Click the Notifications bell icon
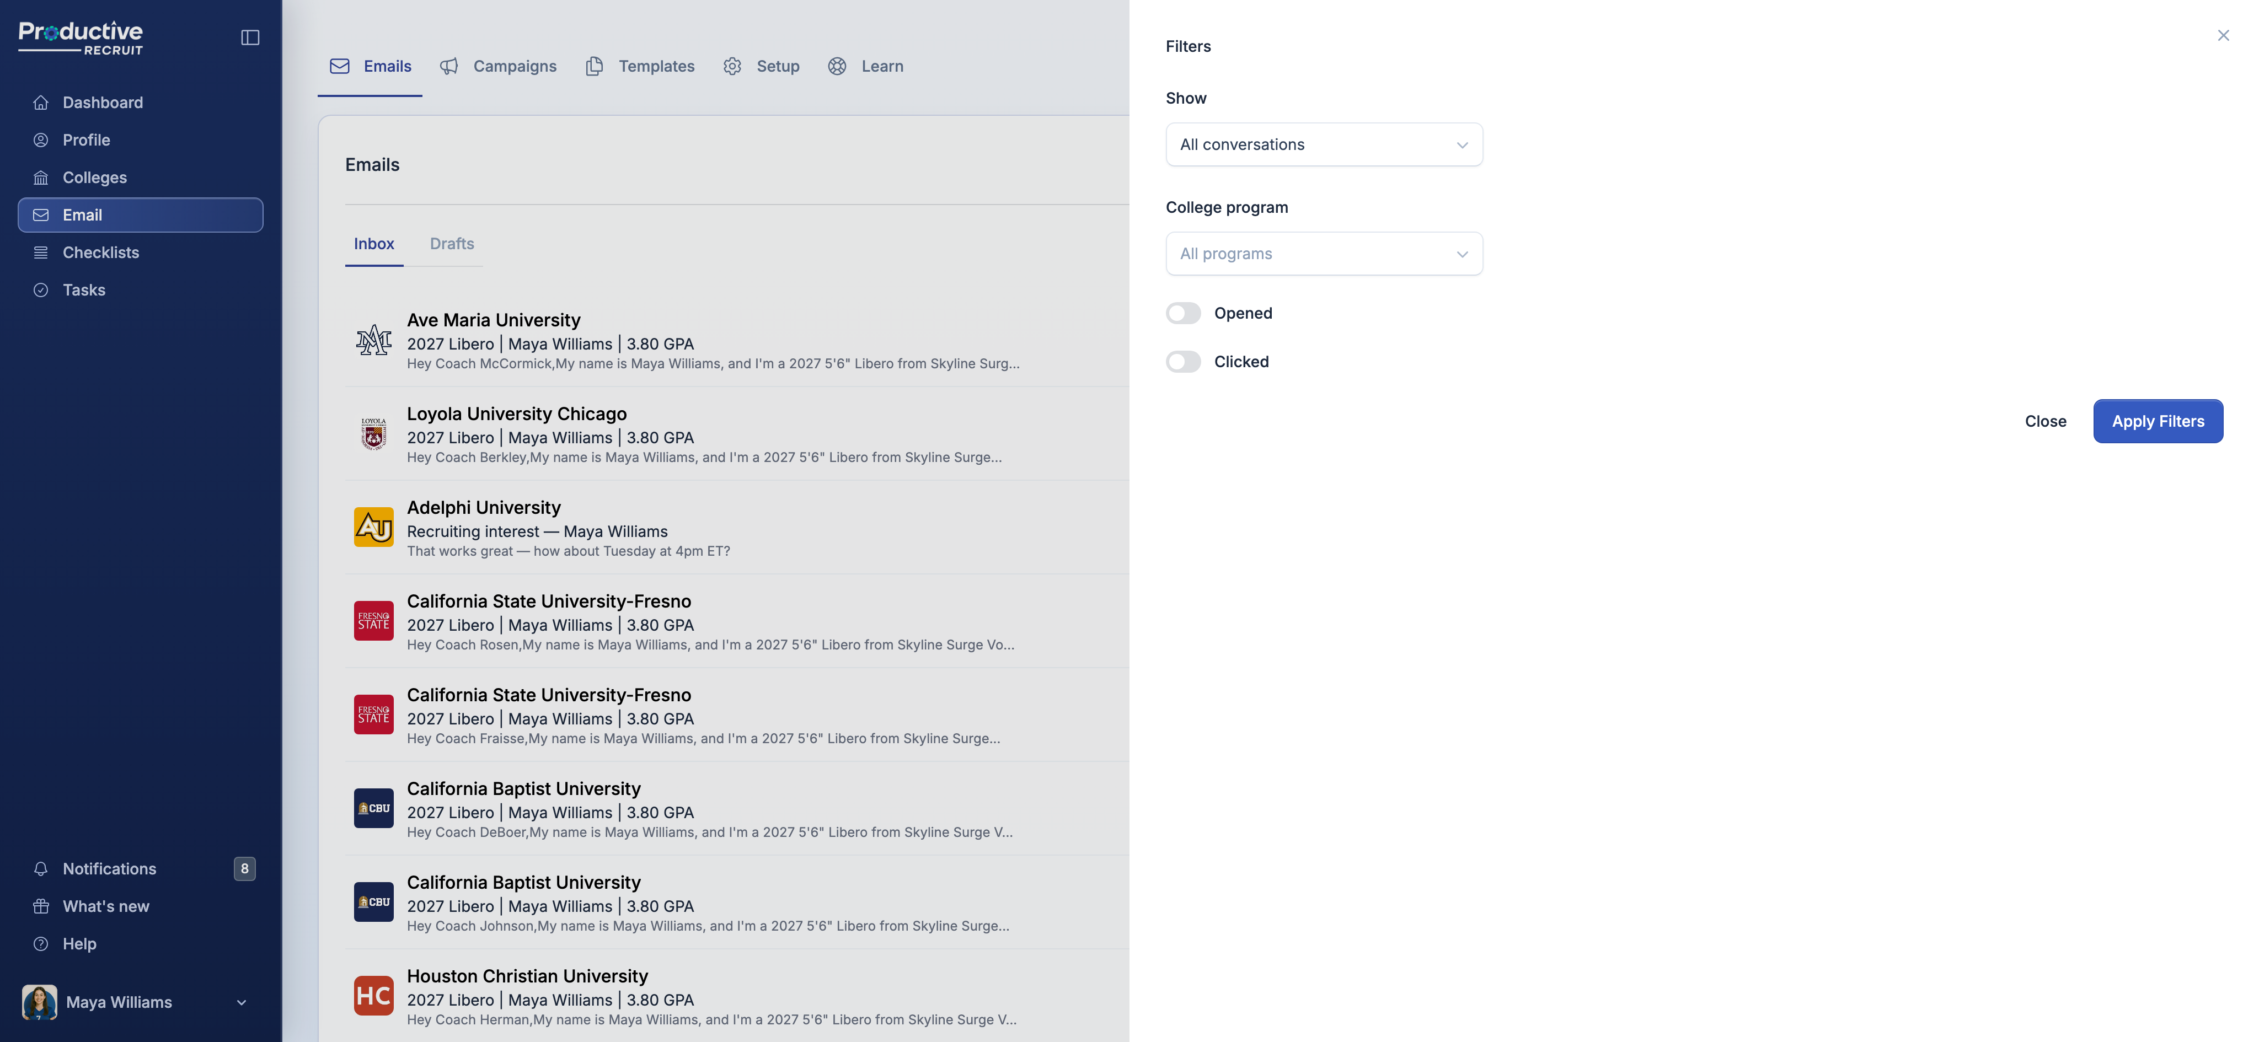2259x1042 pixels. point(40,869)
